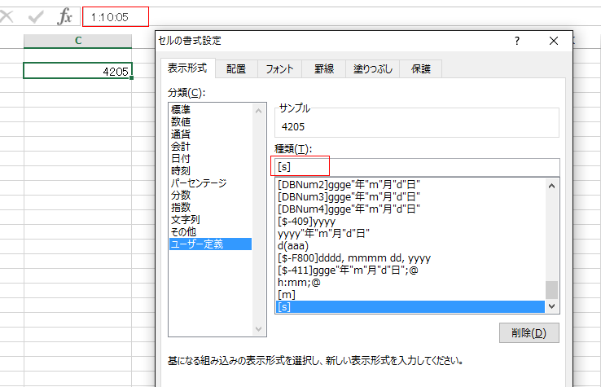Choose the [DBNum4]ggge format entry
Screen dimensions: 601x387
coord(410,209)
